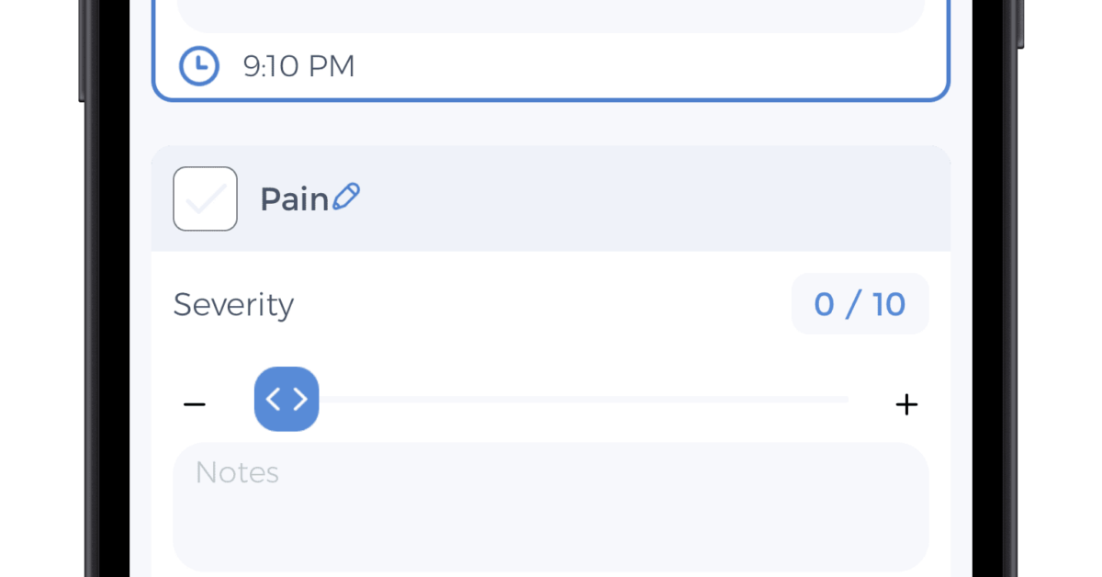Click the left chevron inside the slider handle

click(x=273, y=399)
